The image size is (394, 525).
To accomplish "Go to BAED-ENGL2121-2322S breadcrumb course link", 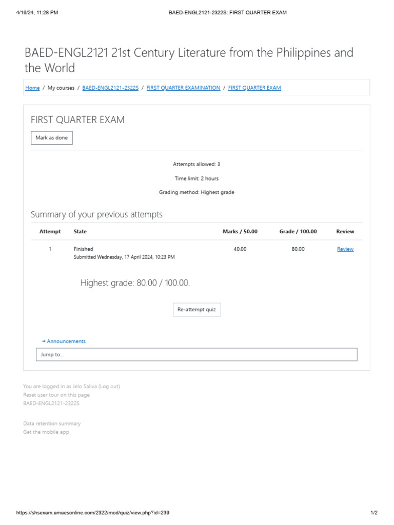I will [x=110, y=88].
